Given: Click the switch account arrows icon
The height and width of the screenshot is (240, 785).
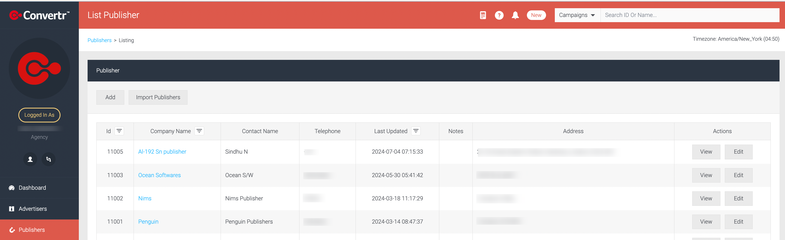Looking at the screenshot, I should point(48,159).
